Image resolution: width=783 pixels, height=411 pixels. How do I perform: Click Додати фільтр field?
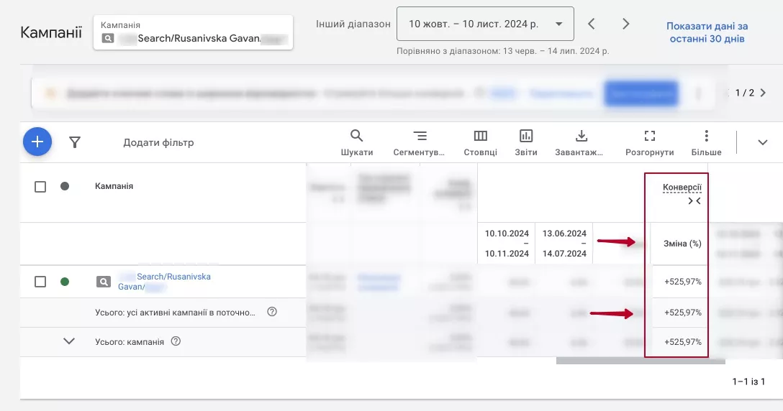pos(158,142)
